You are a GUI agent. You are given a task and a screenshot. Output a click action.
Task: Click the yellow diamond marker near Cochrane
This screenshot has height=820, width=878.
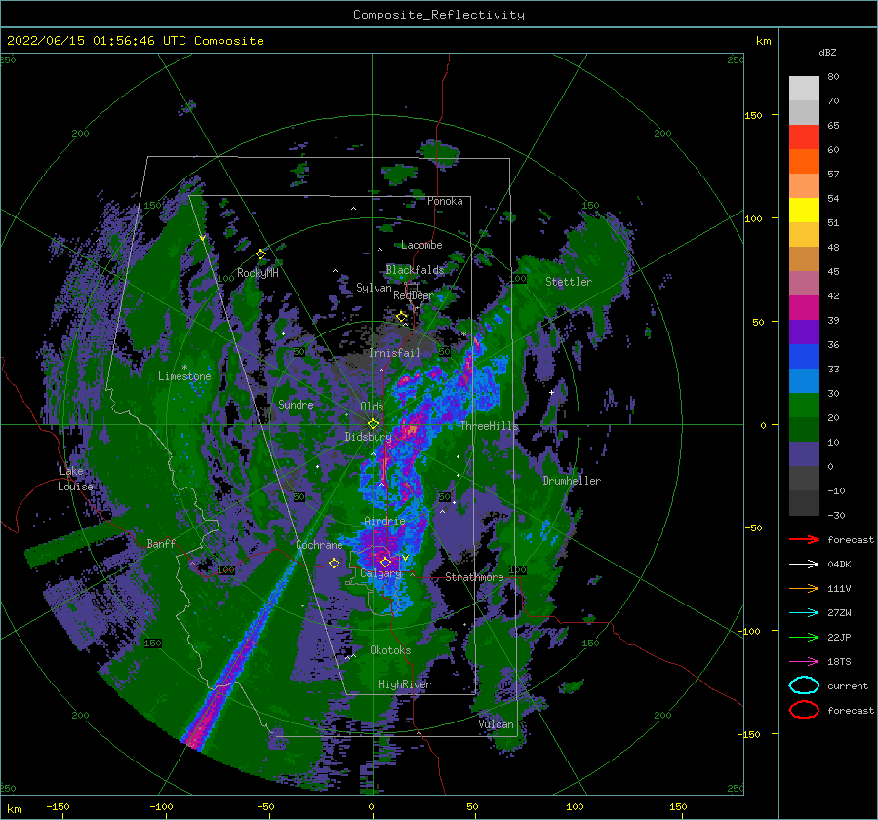(334, 563)
